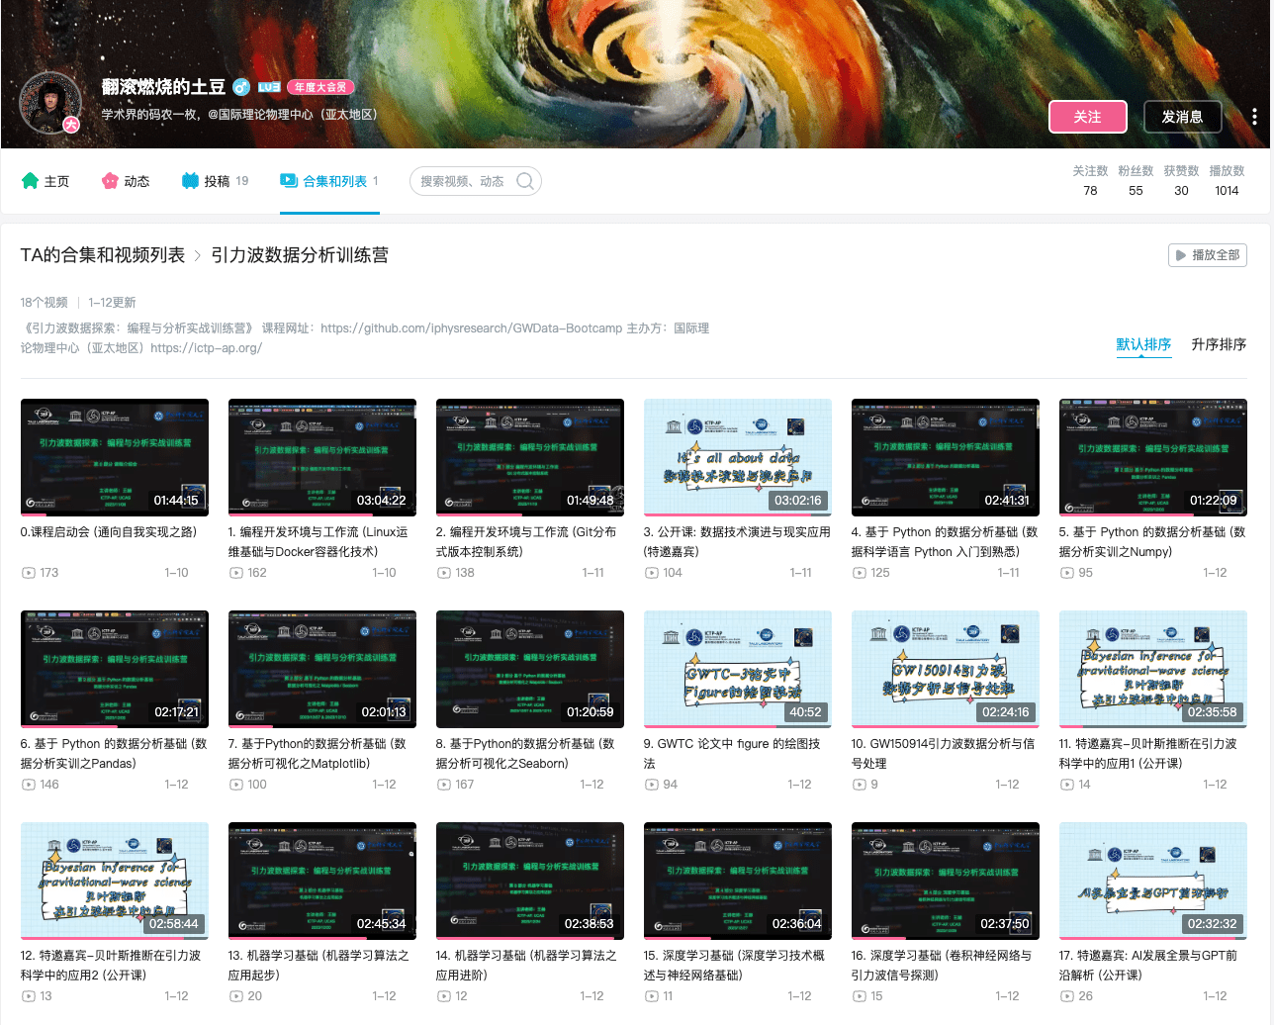Screen dimensions: 1274x1025
Task: Open the three-dot more options menu
Action: [x=1254, y=117]
